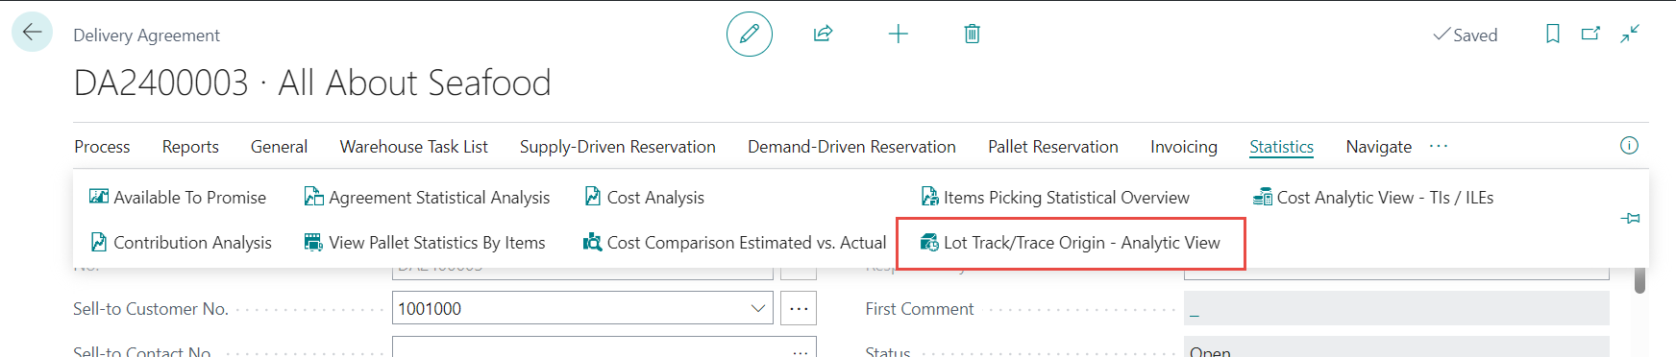Open page in new window icon
This screenshot has width=1676, height=357.
1590,34
